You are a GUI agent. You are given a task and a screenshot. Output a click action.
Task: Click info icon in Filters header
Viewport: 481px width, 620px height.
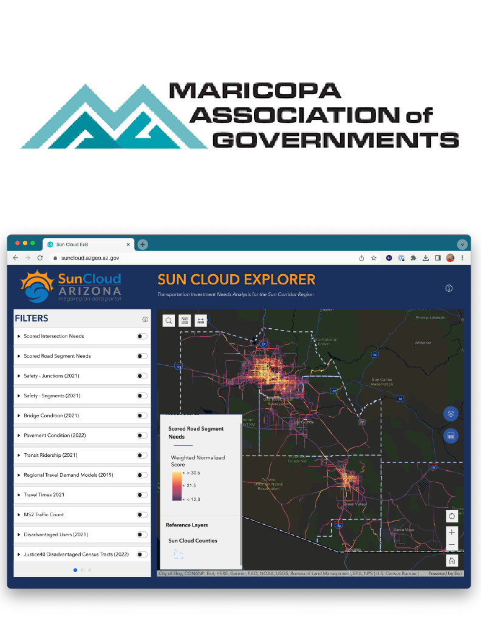pyautogui.click(x=145, y=319)
